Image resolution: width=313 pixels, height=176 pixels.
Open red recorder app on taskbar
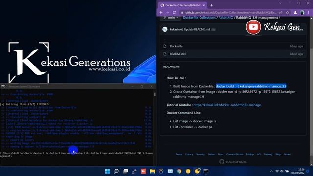tap(143, 171)
